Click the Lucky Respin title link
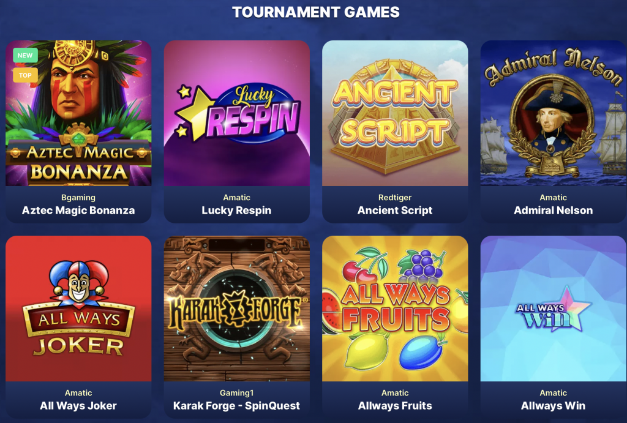This screenshot has width=627, height=423. 236,211
